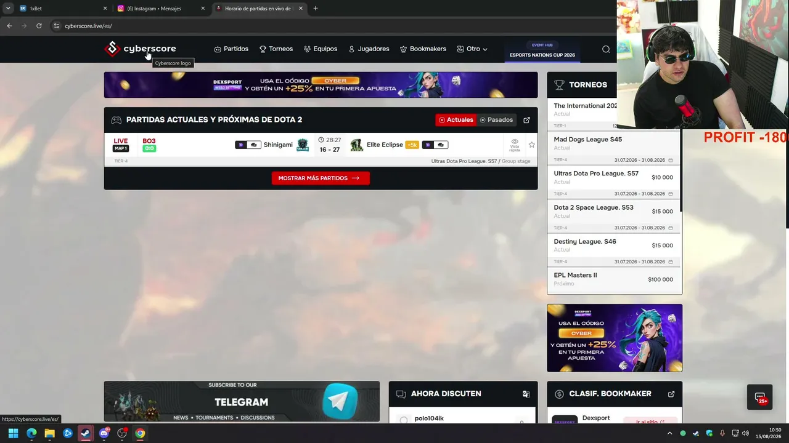
Task: Switch to the Instagram Mensajes tab
Action: coord(161,9)
